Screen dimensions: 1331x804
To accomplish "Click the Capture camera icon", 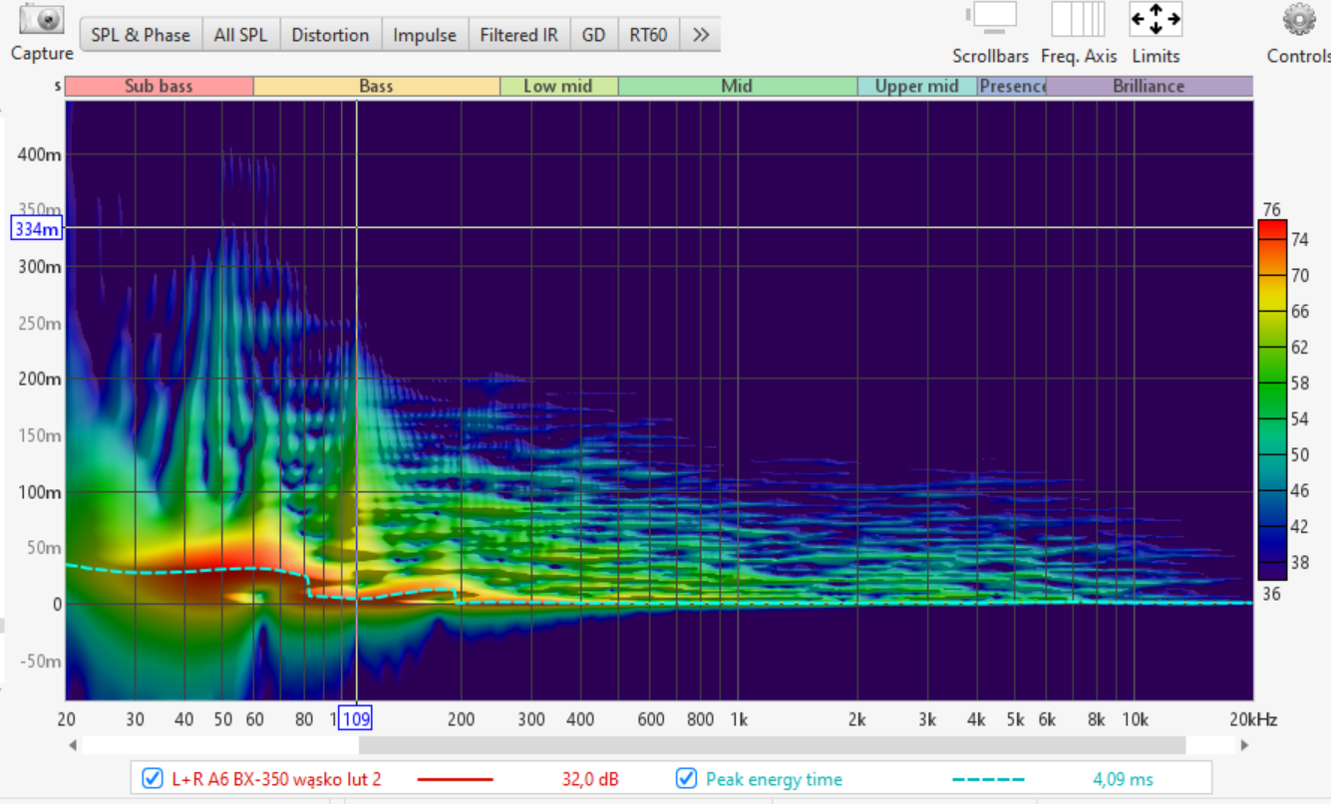I will click(42, 19).
